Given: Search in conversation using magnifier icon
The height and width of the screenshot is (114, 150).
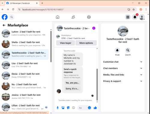Looking at the screenshot, I should click(128, 50).
